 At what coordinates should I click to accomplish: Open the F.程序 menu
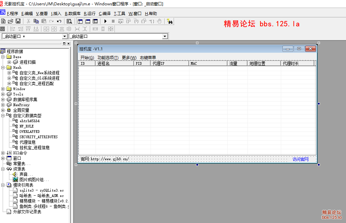[x=12, y=13]
